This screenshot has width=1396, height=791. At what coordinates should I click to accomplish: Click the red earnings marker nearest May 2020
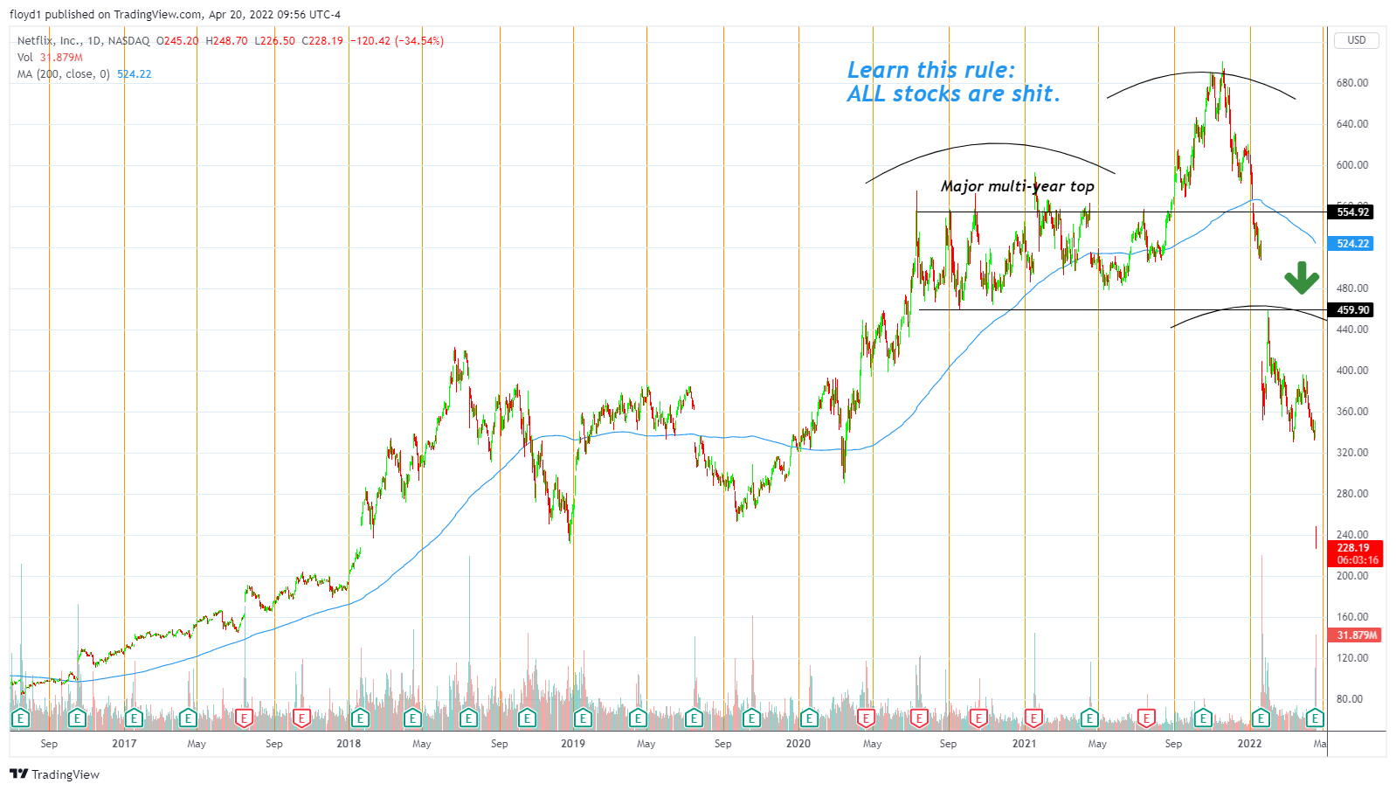(866, 718)
